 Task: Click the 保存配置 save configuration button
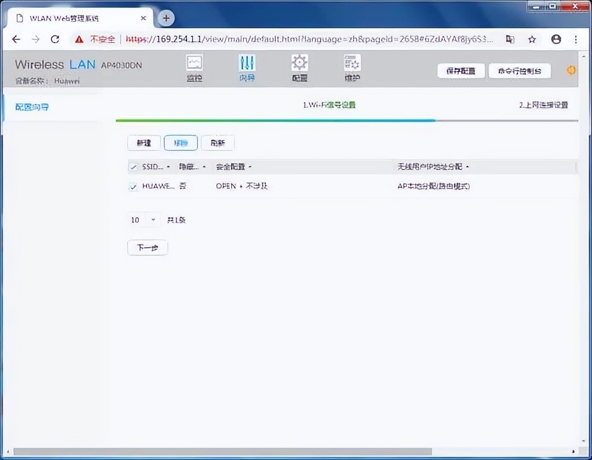[461, 70]
